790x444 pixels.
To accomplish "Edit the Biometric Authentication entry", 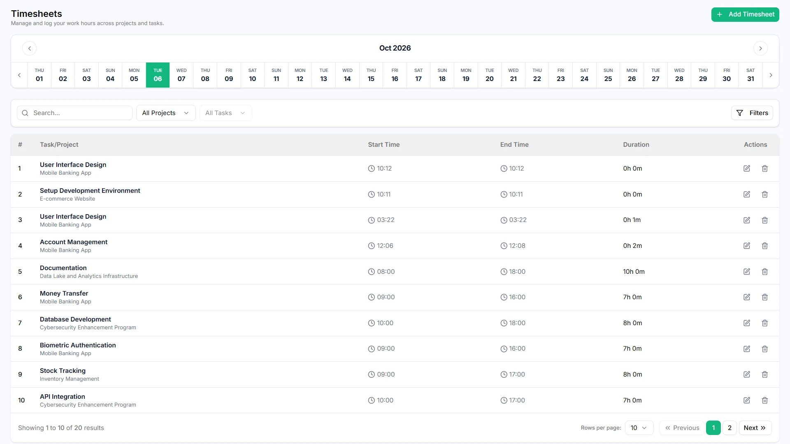I will (x=747, y=349).
